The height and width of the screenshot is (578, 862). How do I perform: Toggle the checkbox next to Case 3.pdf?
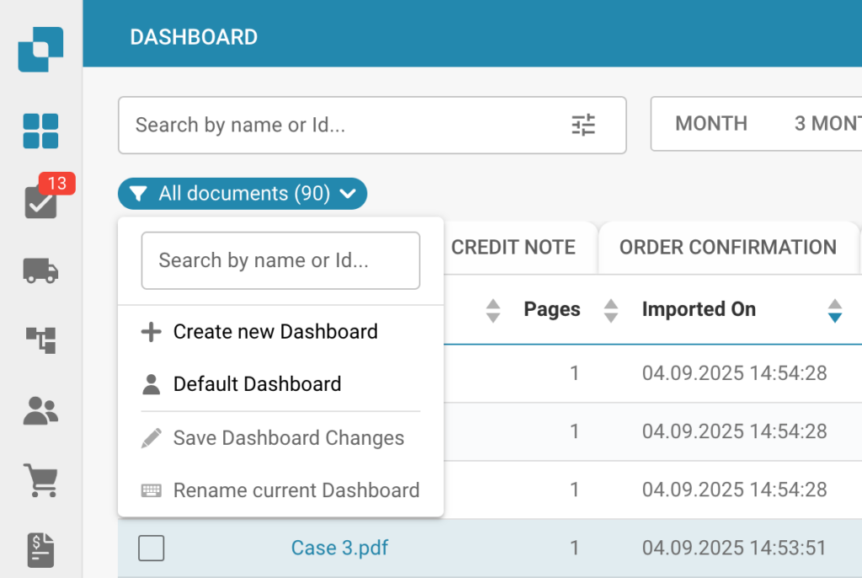pyautogui.click(x=151, y=548)
